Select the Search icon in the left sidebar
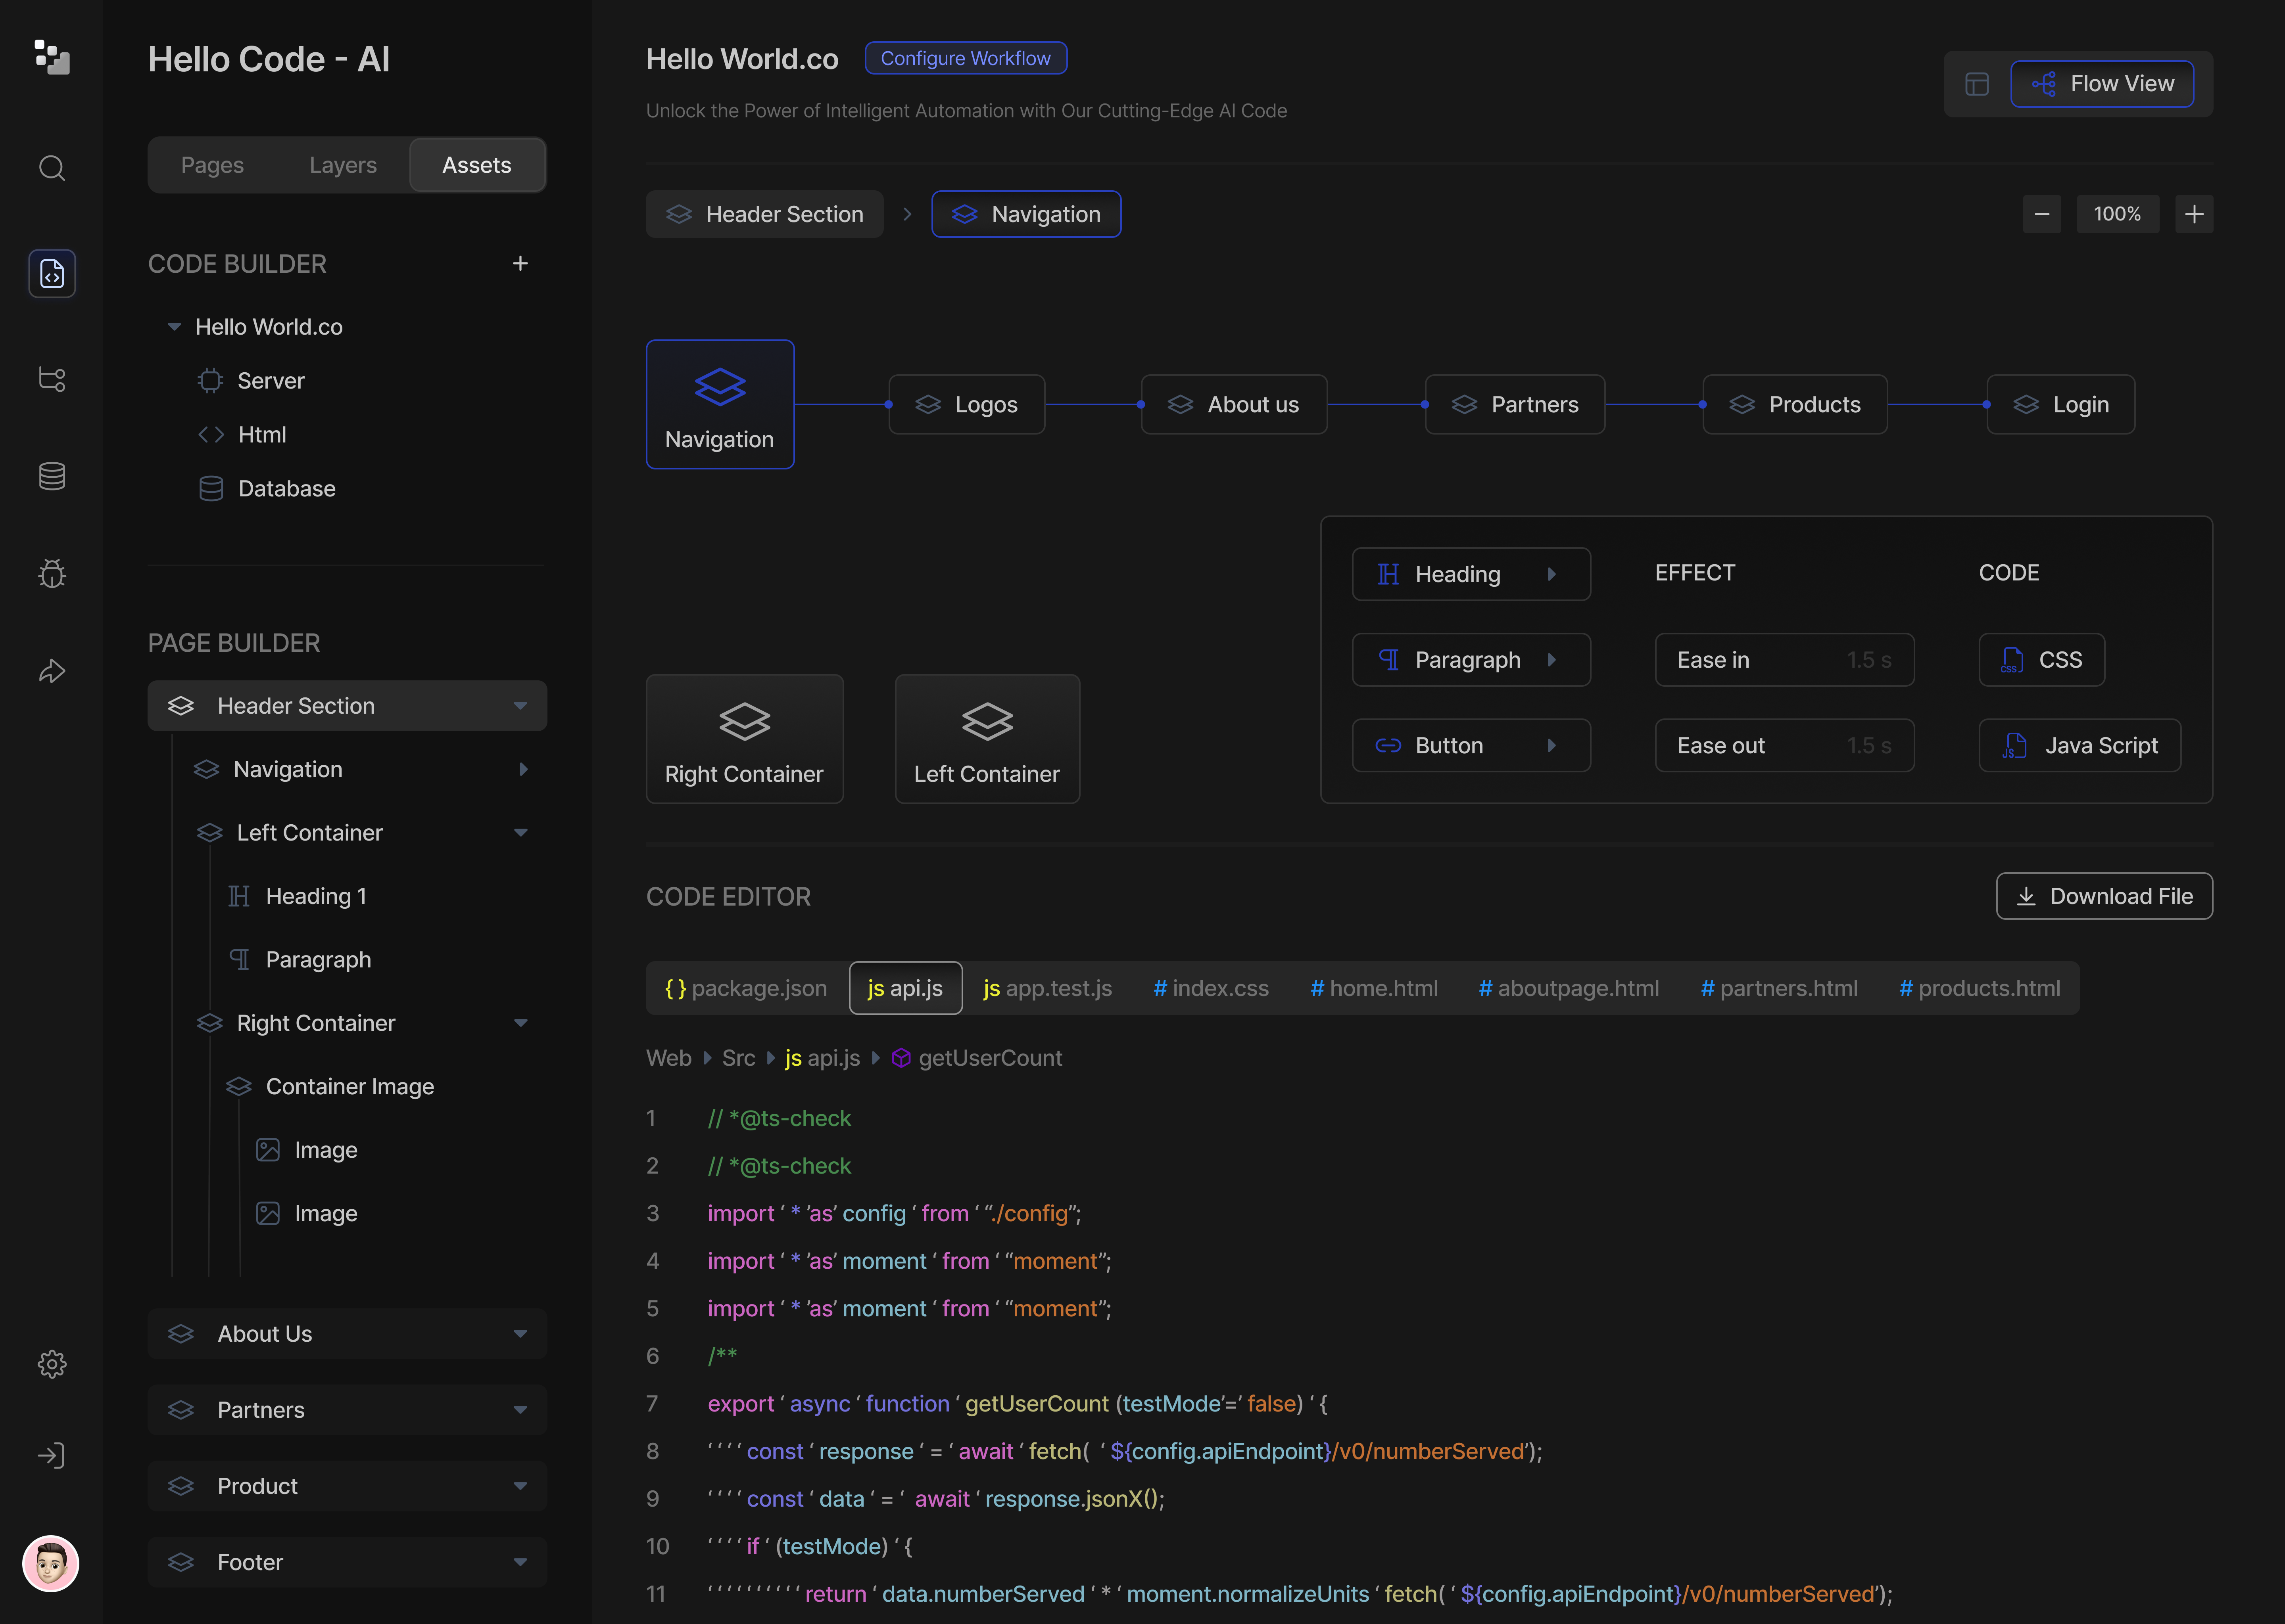Image resolution: width=2285 pixels, height=1624 pixels. (51, 168)
